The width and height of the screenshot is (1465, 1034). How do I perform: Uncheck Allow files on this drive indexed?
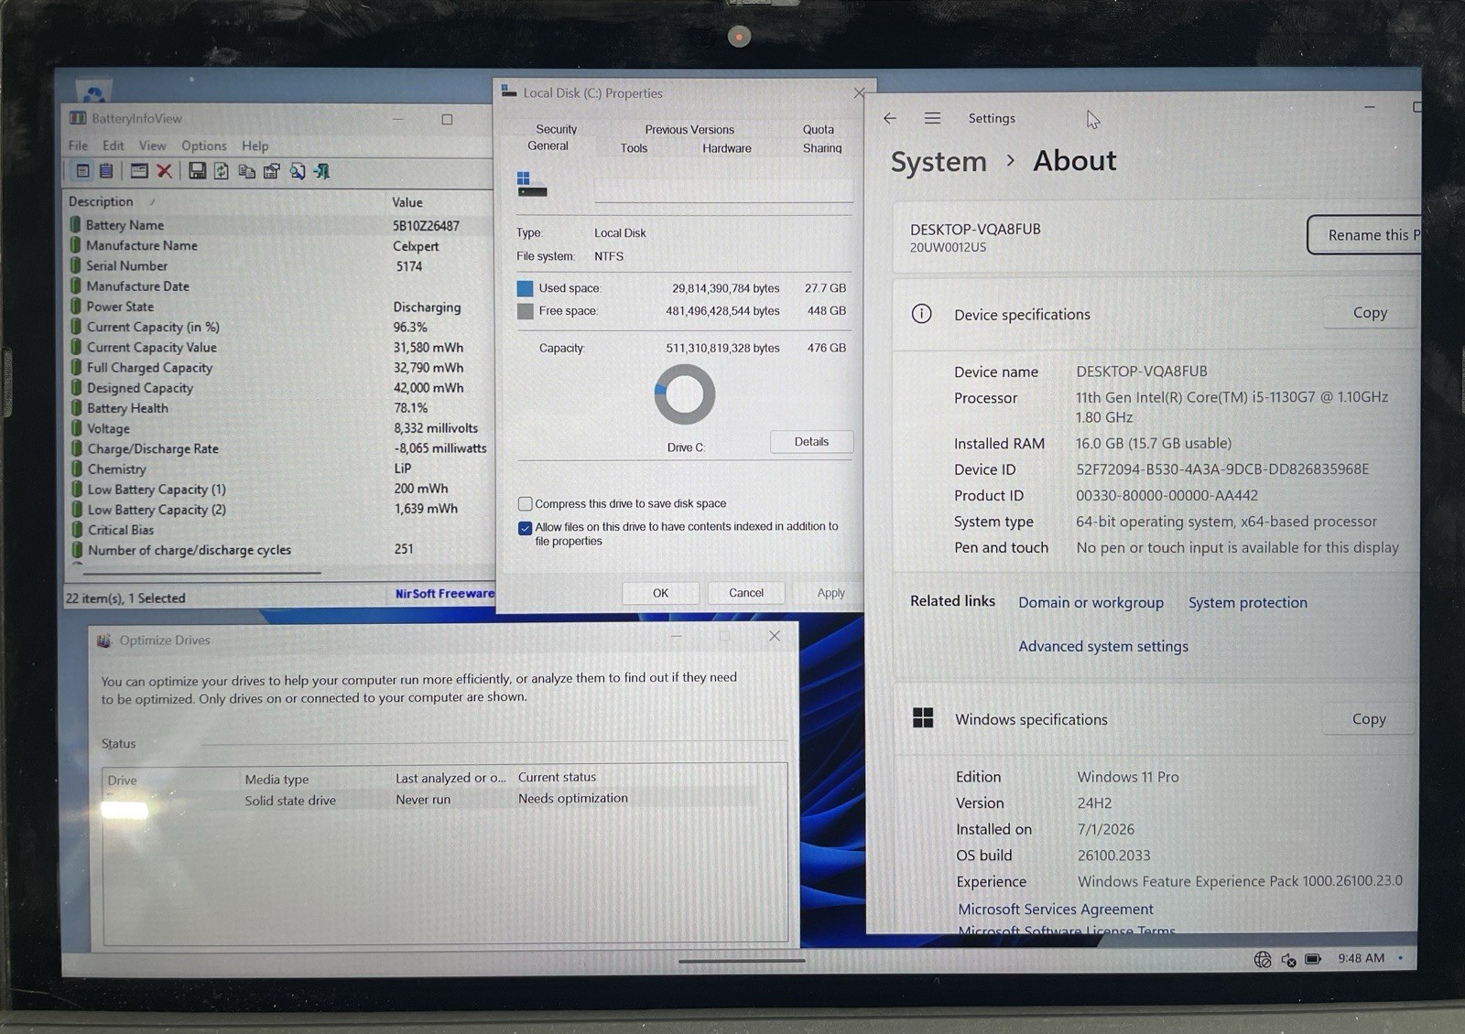click(x=525, y=528)
